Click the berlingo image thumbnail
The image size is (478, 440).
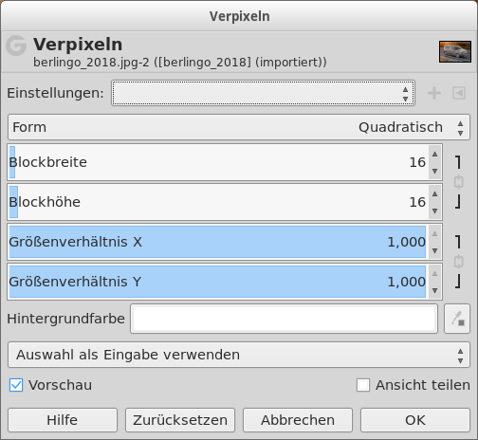pos(455,51)
